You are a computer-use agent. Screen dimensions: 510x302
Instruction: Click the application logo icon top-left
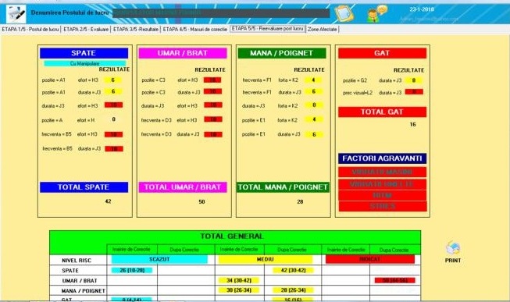tap(16, 13)
